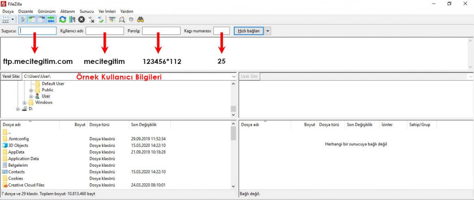Click the 24.03.2020 08:10:01 date cell
The image size is (474, 200).
[148, 185]
